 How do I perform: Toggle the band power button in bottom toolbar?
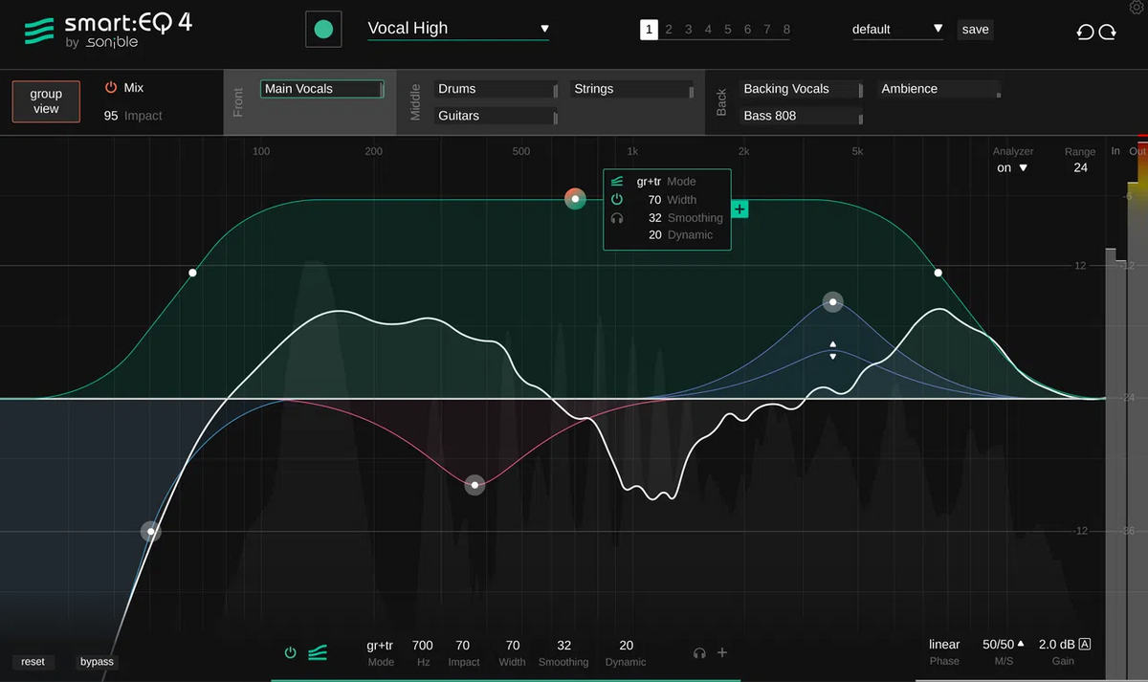pyautogui.click(x=290, y=652)
